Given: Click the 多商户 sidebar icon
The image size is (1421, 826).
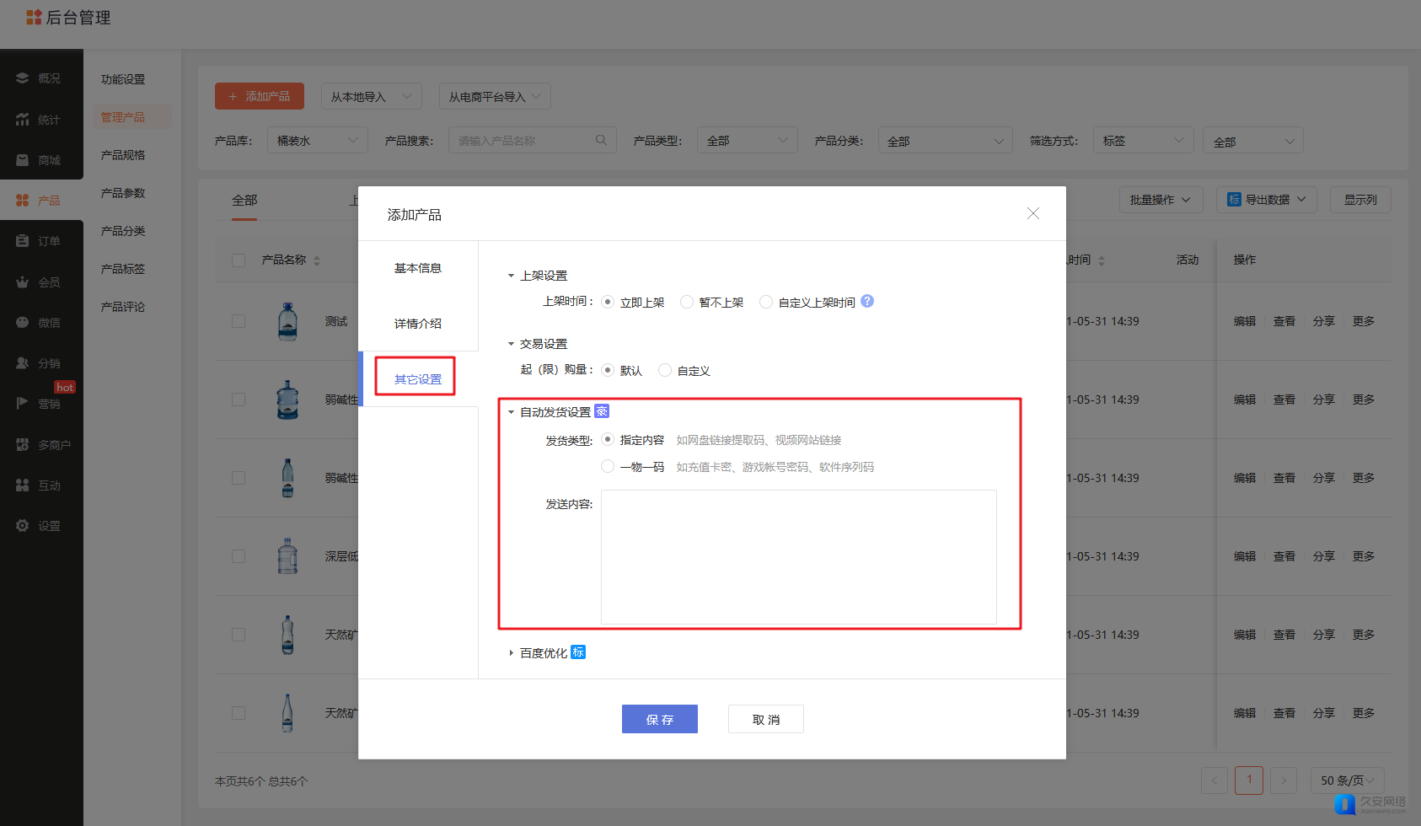Looking at the screenshot, I should 23,445.
